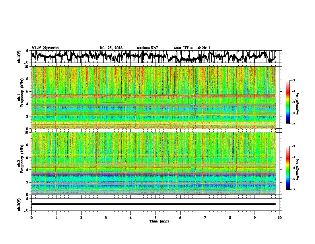Viewport: 315px width, 244px height.
Task: Click time axis tick label "3"
Action: (106, 218)
